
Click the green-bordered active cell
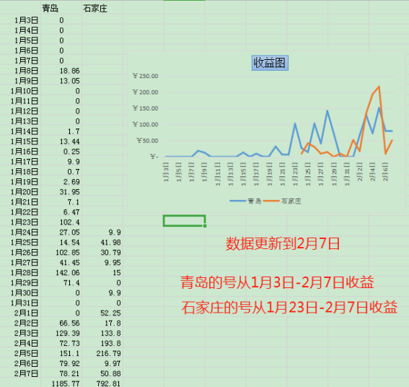(184, 221)
